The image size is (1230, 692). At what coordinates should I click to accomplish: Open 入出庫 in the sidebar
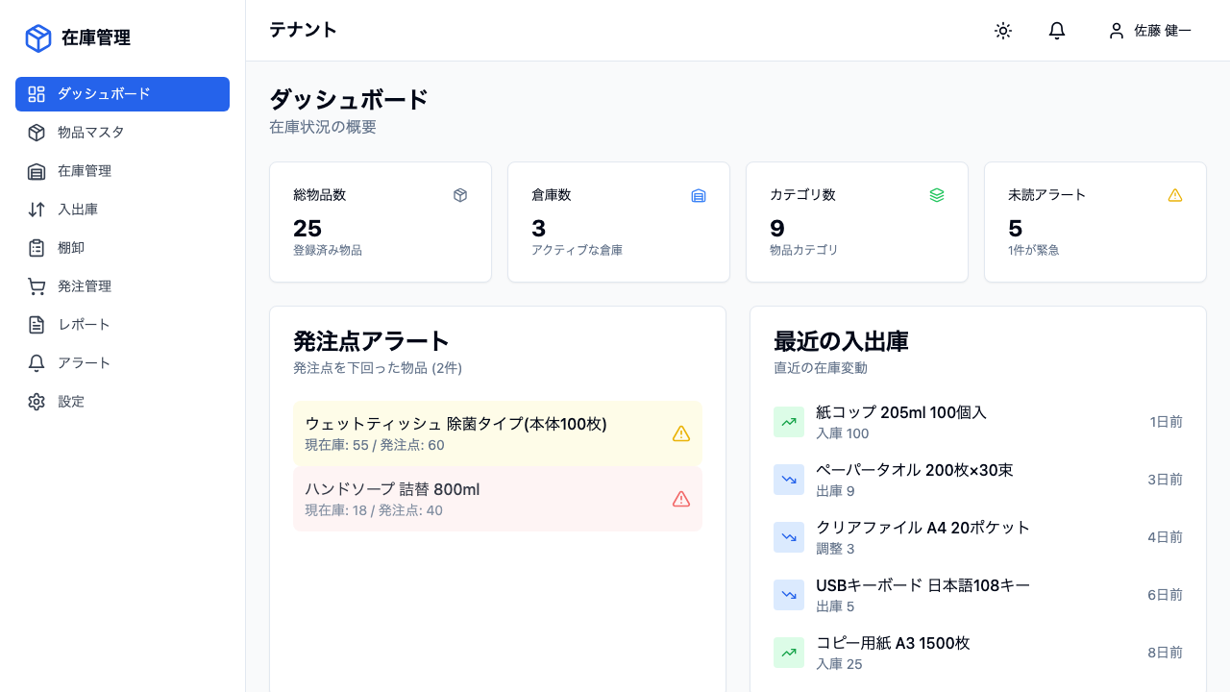tap(122, 210)
